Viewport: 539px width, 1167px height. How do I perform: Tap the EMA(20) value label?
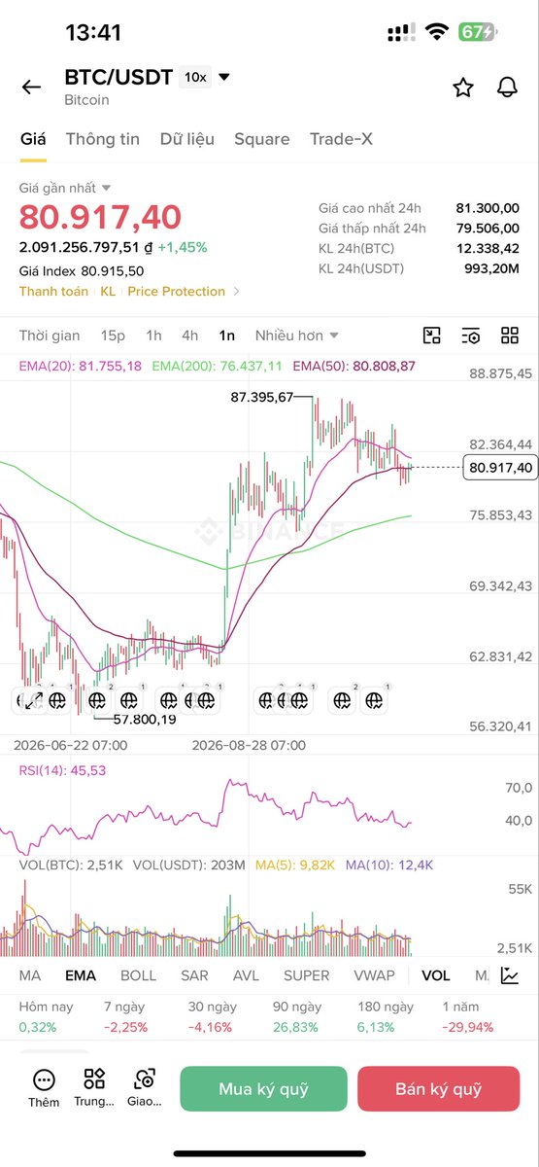tap(81, 366)
